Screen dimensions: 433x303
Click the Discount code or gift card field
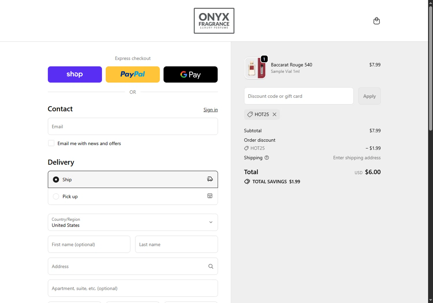tap(299, 96)
